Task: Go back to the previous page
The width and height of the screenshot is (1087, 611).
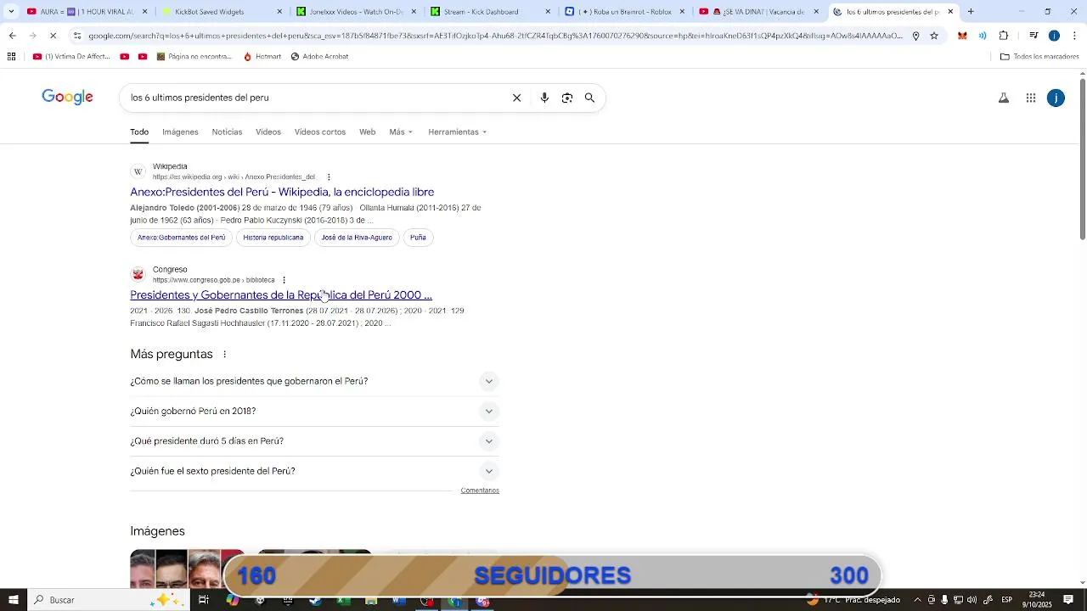Action: [x=12, y=36]
